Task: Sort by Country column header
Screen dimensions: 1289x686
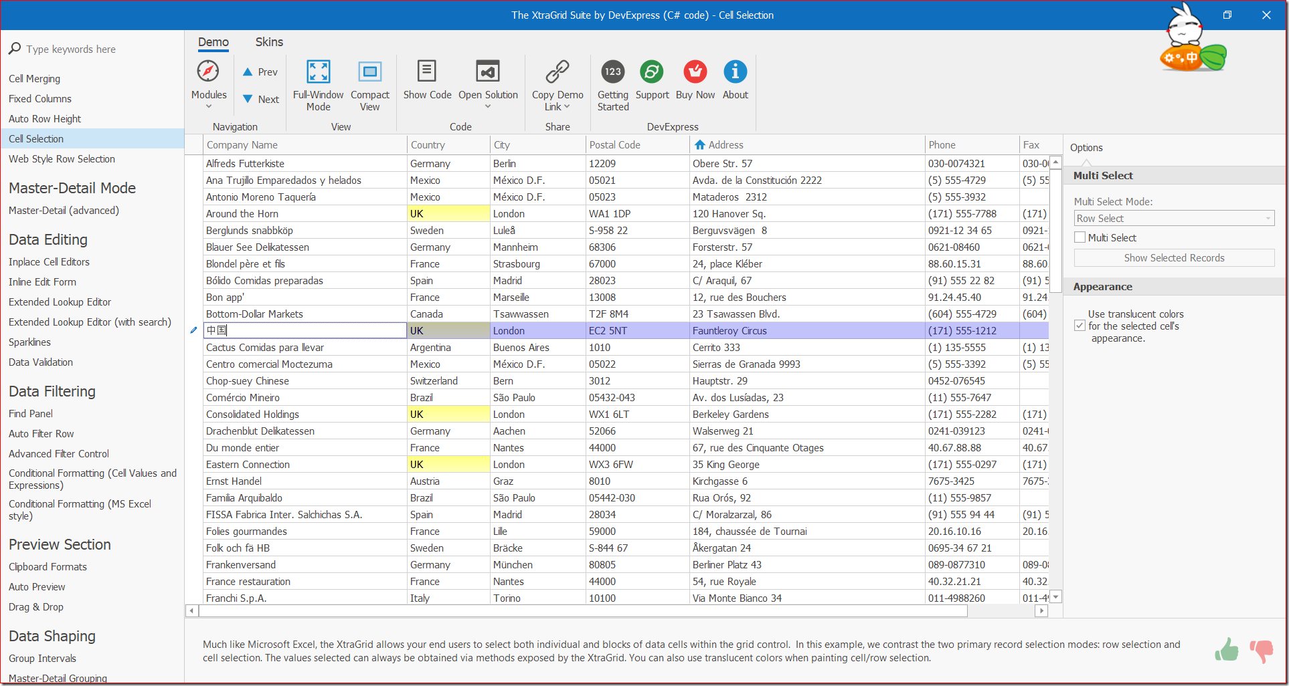Action: click(x=448, y=145)
